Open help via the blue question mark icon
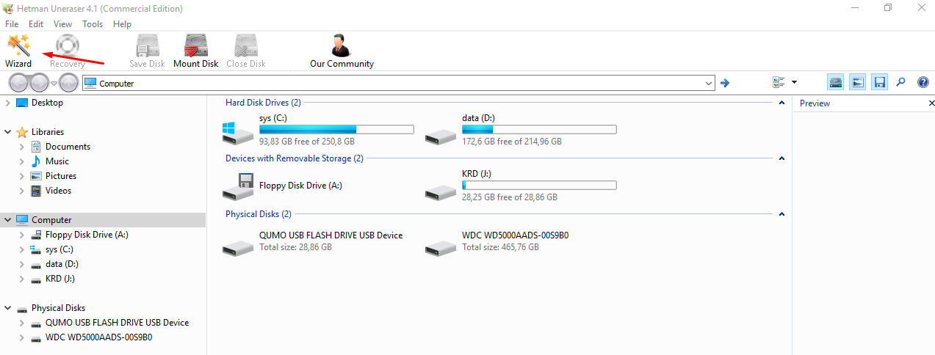This screenshot has width=935, height=355. click(x=923, y=83)
